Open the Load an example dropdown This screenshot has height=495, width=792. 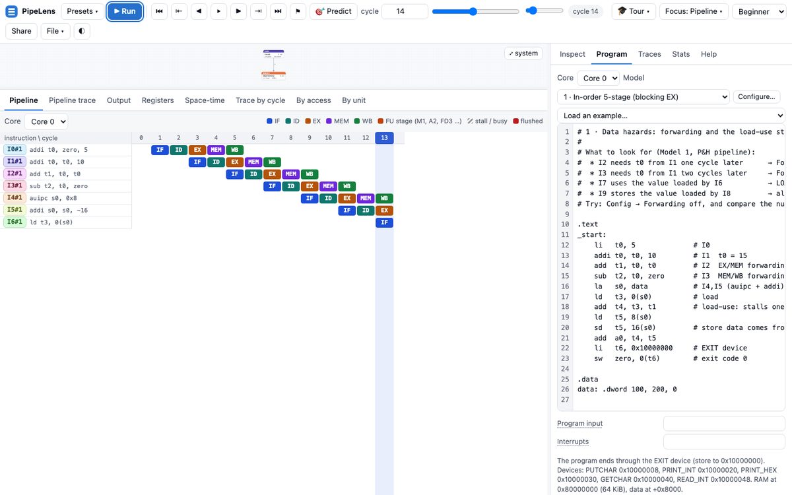(671, 115)
